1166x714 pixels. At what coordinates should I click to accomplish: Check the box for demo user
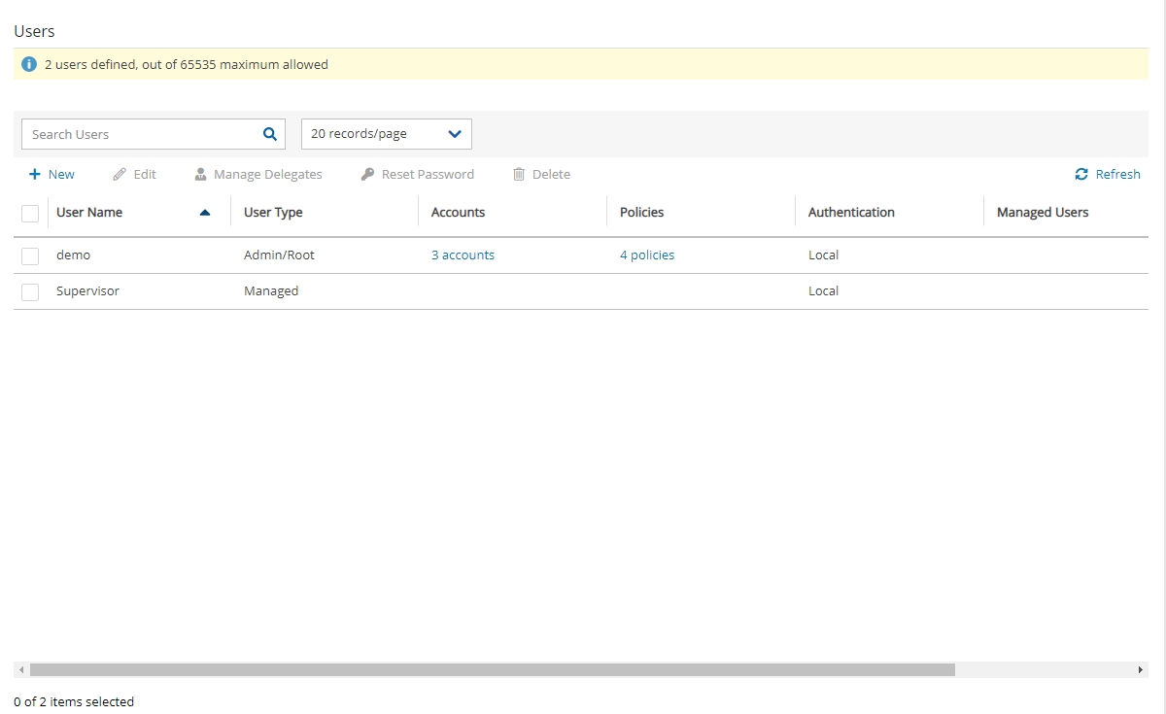coord(30,255)
